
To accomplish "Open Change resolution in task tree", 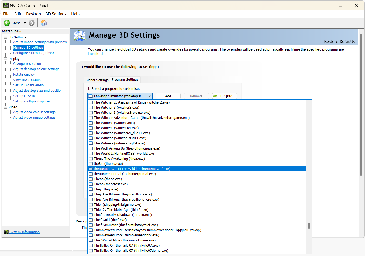I will click(27, 64).
